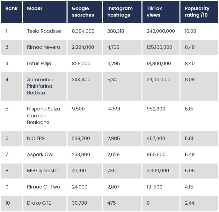Select the Instagram hashtags column header

pyautogui.click(x=122, y=12)
